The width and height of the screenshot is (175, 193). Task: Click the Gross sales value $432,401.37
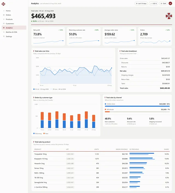pos(165,58)
